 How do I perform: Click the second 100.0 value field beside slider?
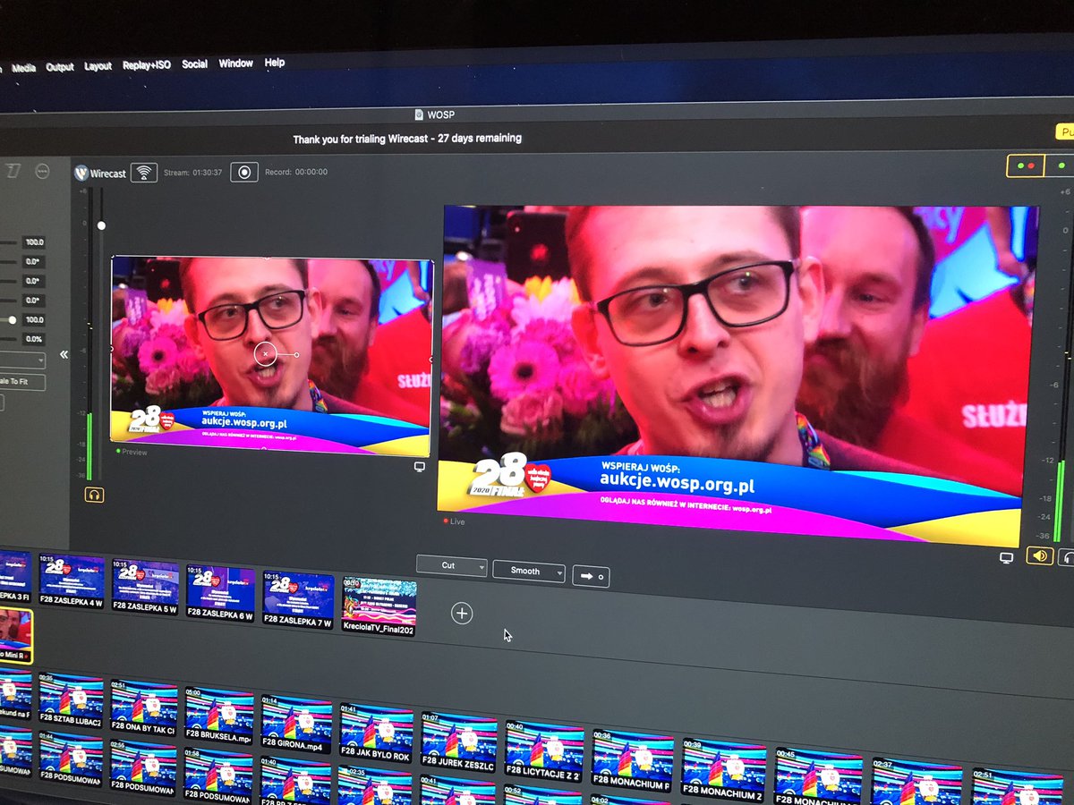point(34,320)
